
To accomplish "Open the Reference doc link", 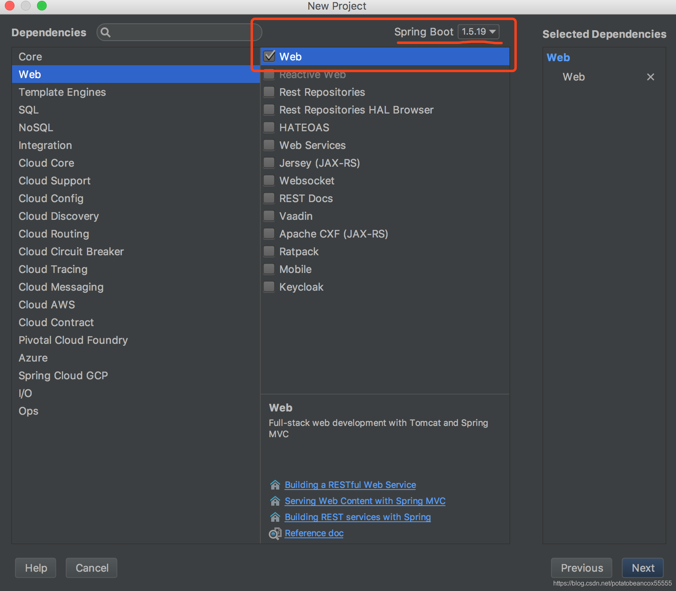I will click(314, 533).
